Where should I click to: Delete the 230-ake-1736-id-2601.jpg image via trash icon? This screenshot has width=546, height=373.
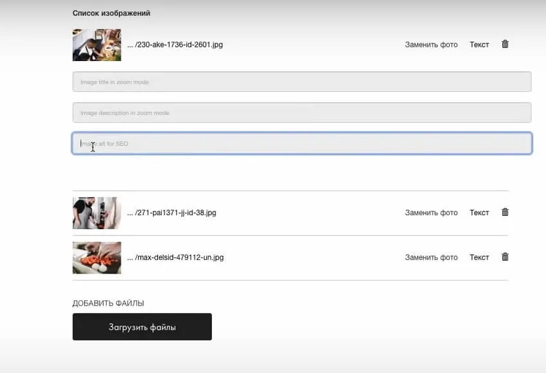(505, 44)
